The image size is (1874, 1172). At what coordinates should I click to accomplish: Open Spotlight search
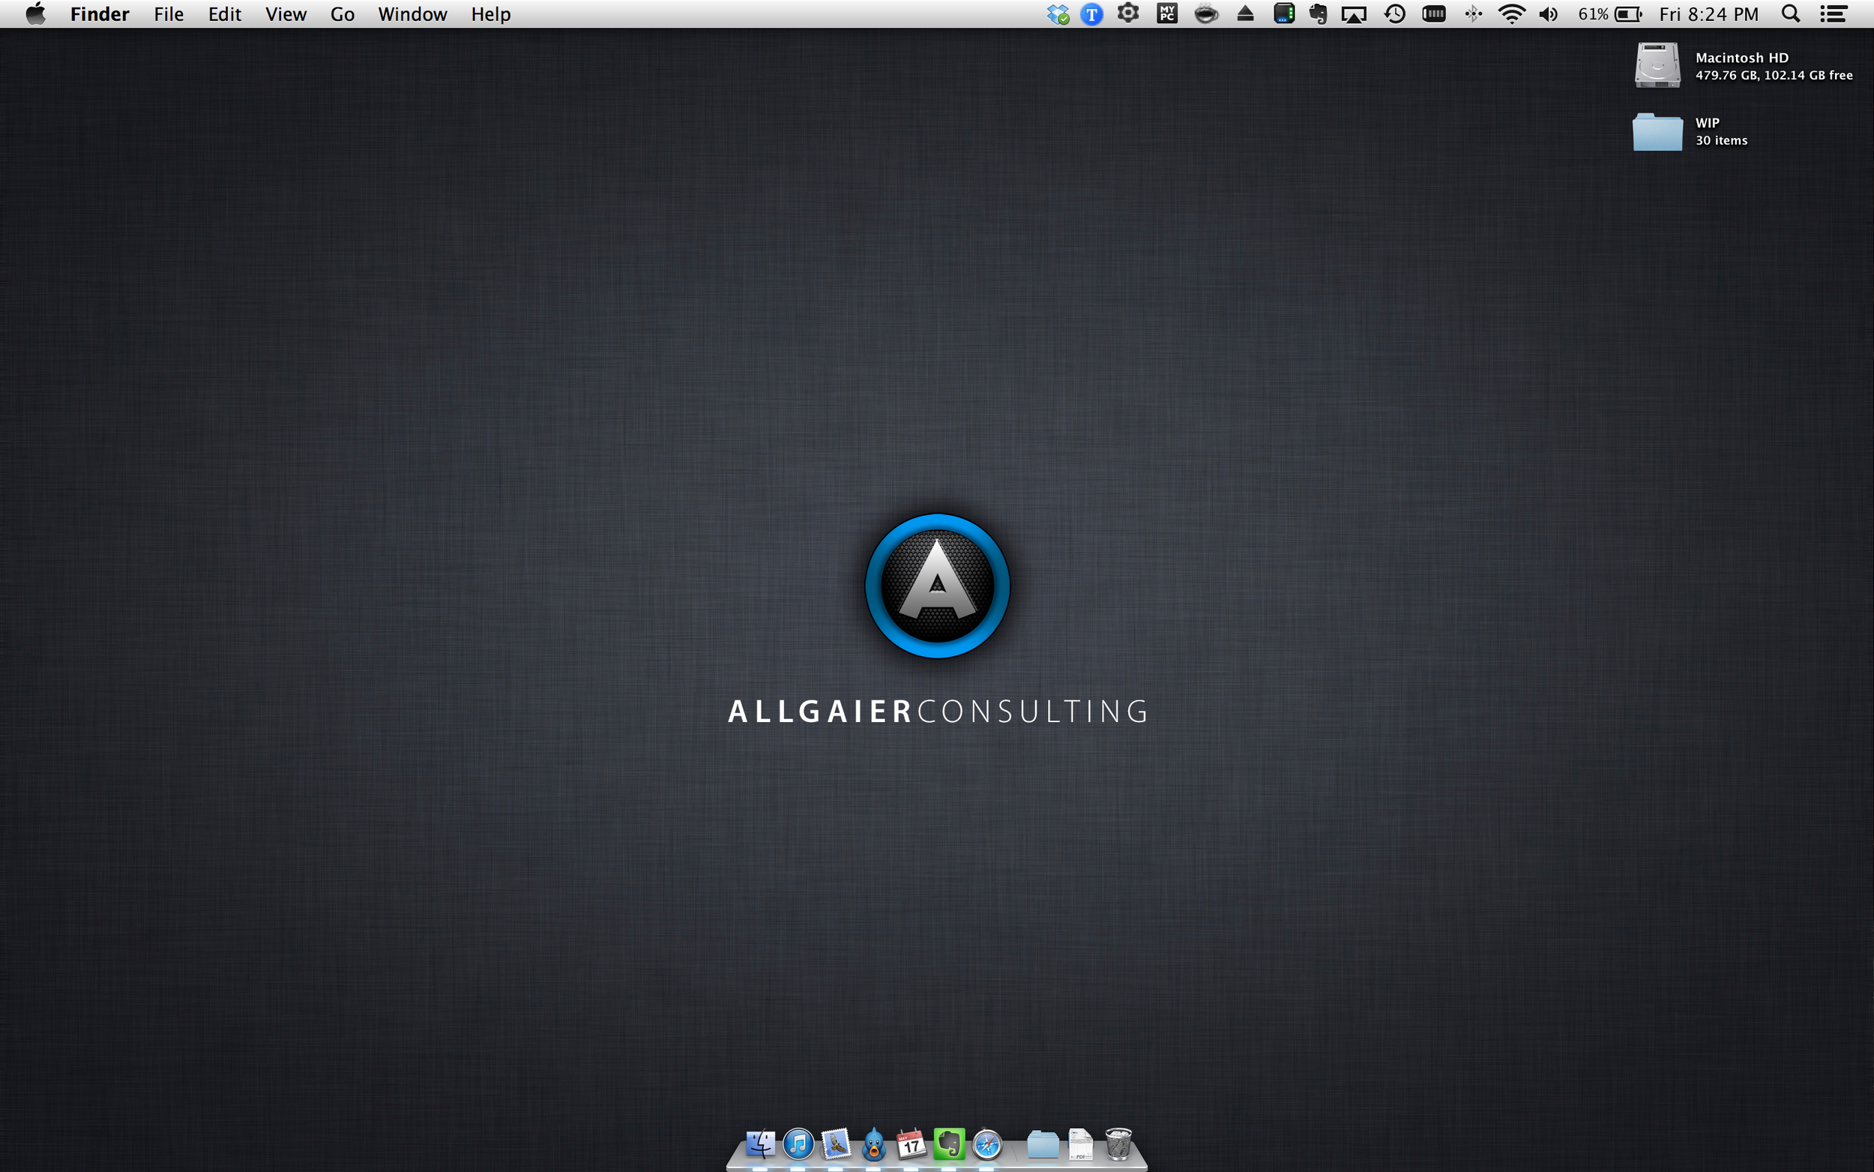pyautogui.click(x=1790, y=14)
